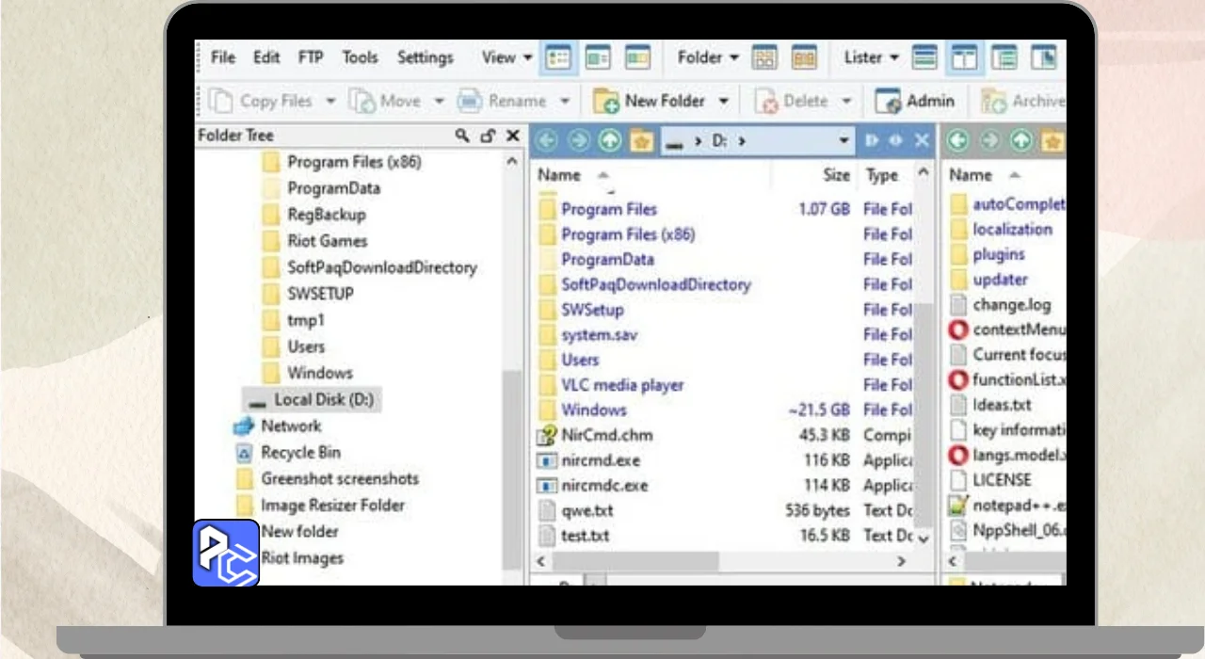Viewport: 1205px width, 659px height.
Task: Go forward in the right pane
Action: 989,141
